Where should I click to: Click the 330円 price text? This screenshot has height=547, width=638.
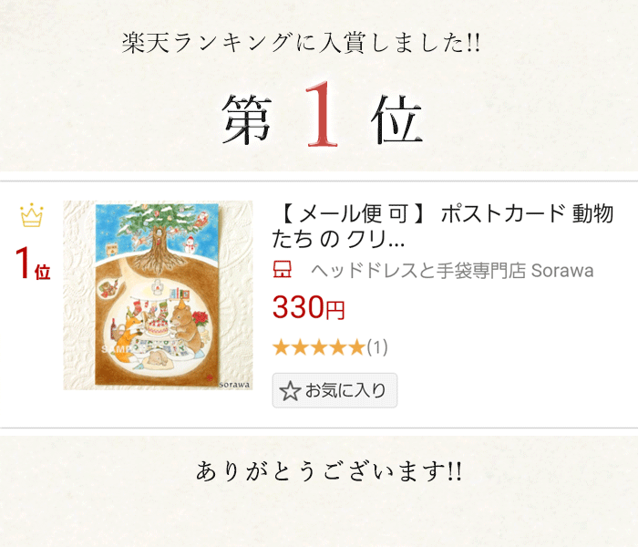(308, 308)
